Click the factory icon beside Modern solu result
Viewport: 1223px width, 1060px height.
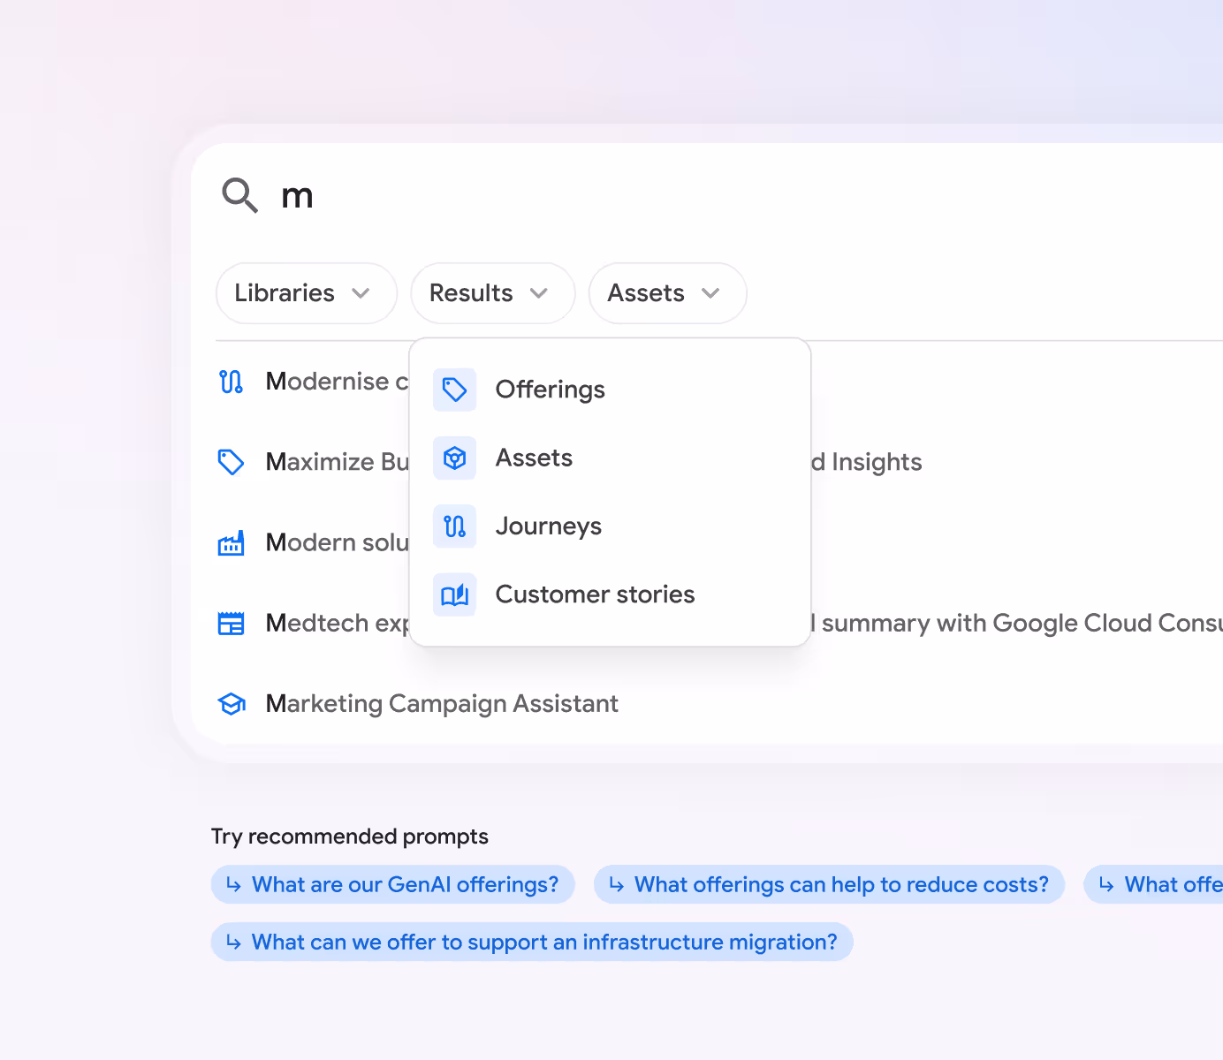pos(231,542)
